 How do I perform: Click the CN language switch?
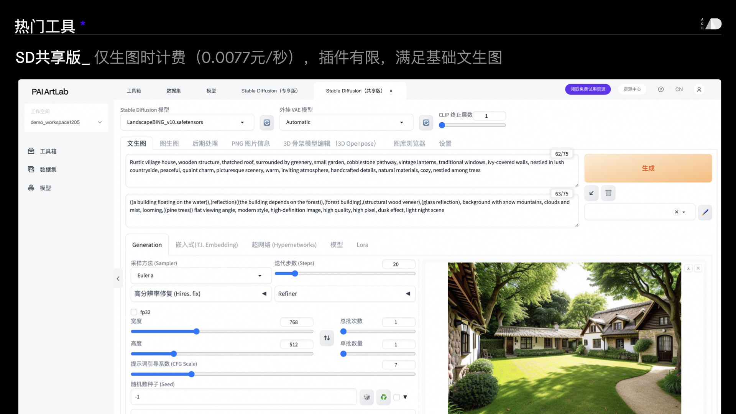(x=679, y=89)
